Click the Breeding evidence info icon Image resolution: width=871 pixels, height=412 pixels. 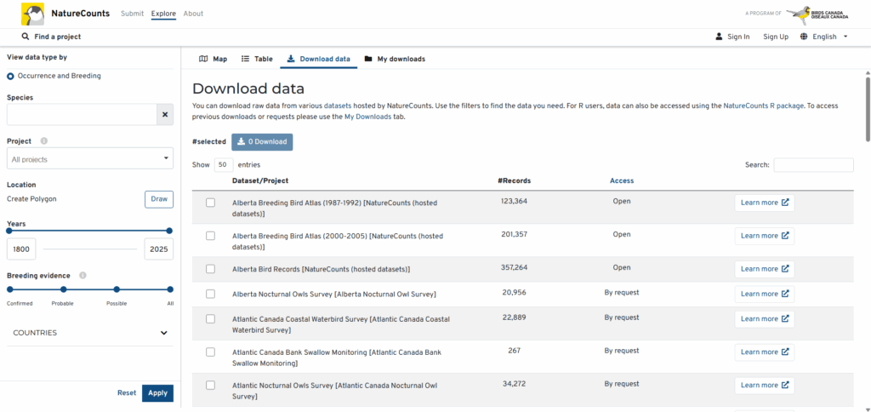coord(83,275)
